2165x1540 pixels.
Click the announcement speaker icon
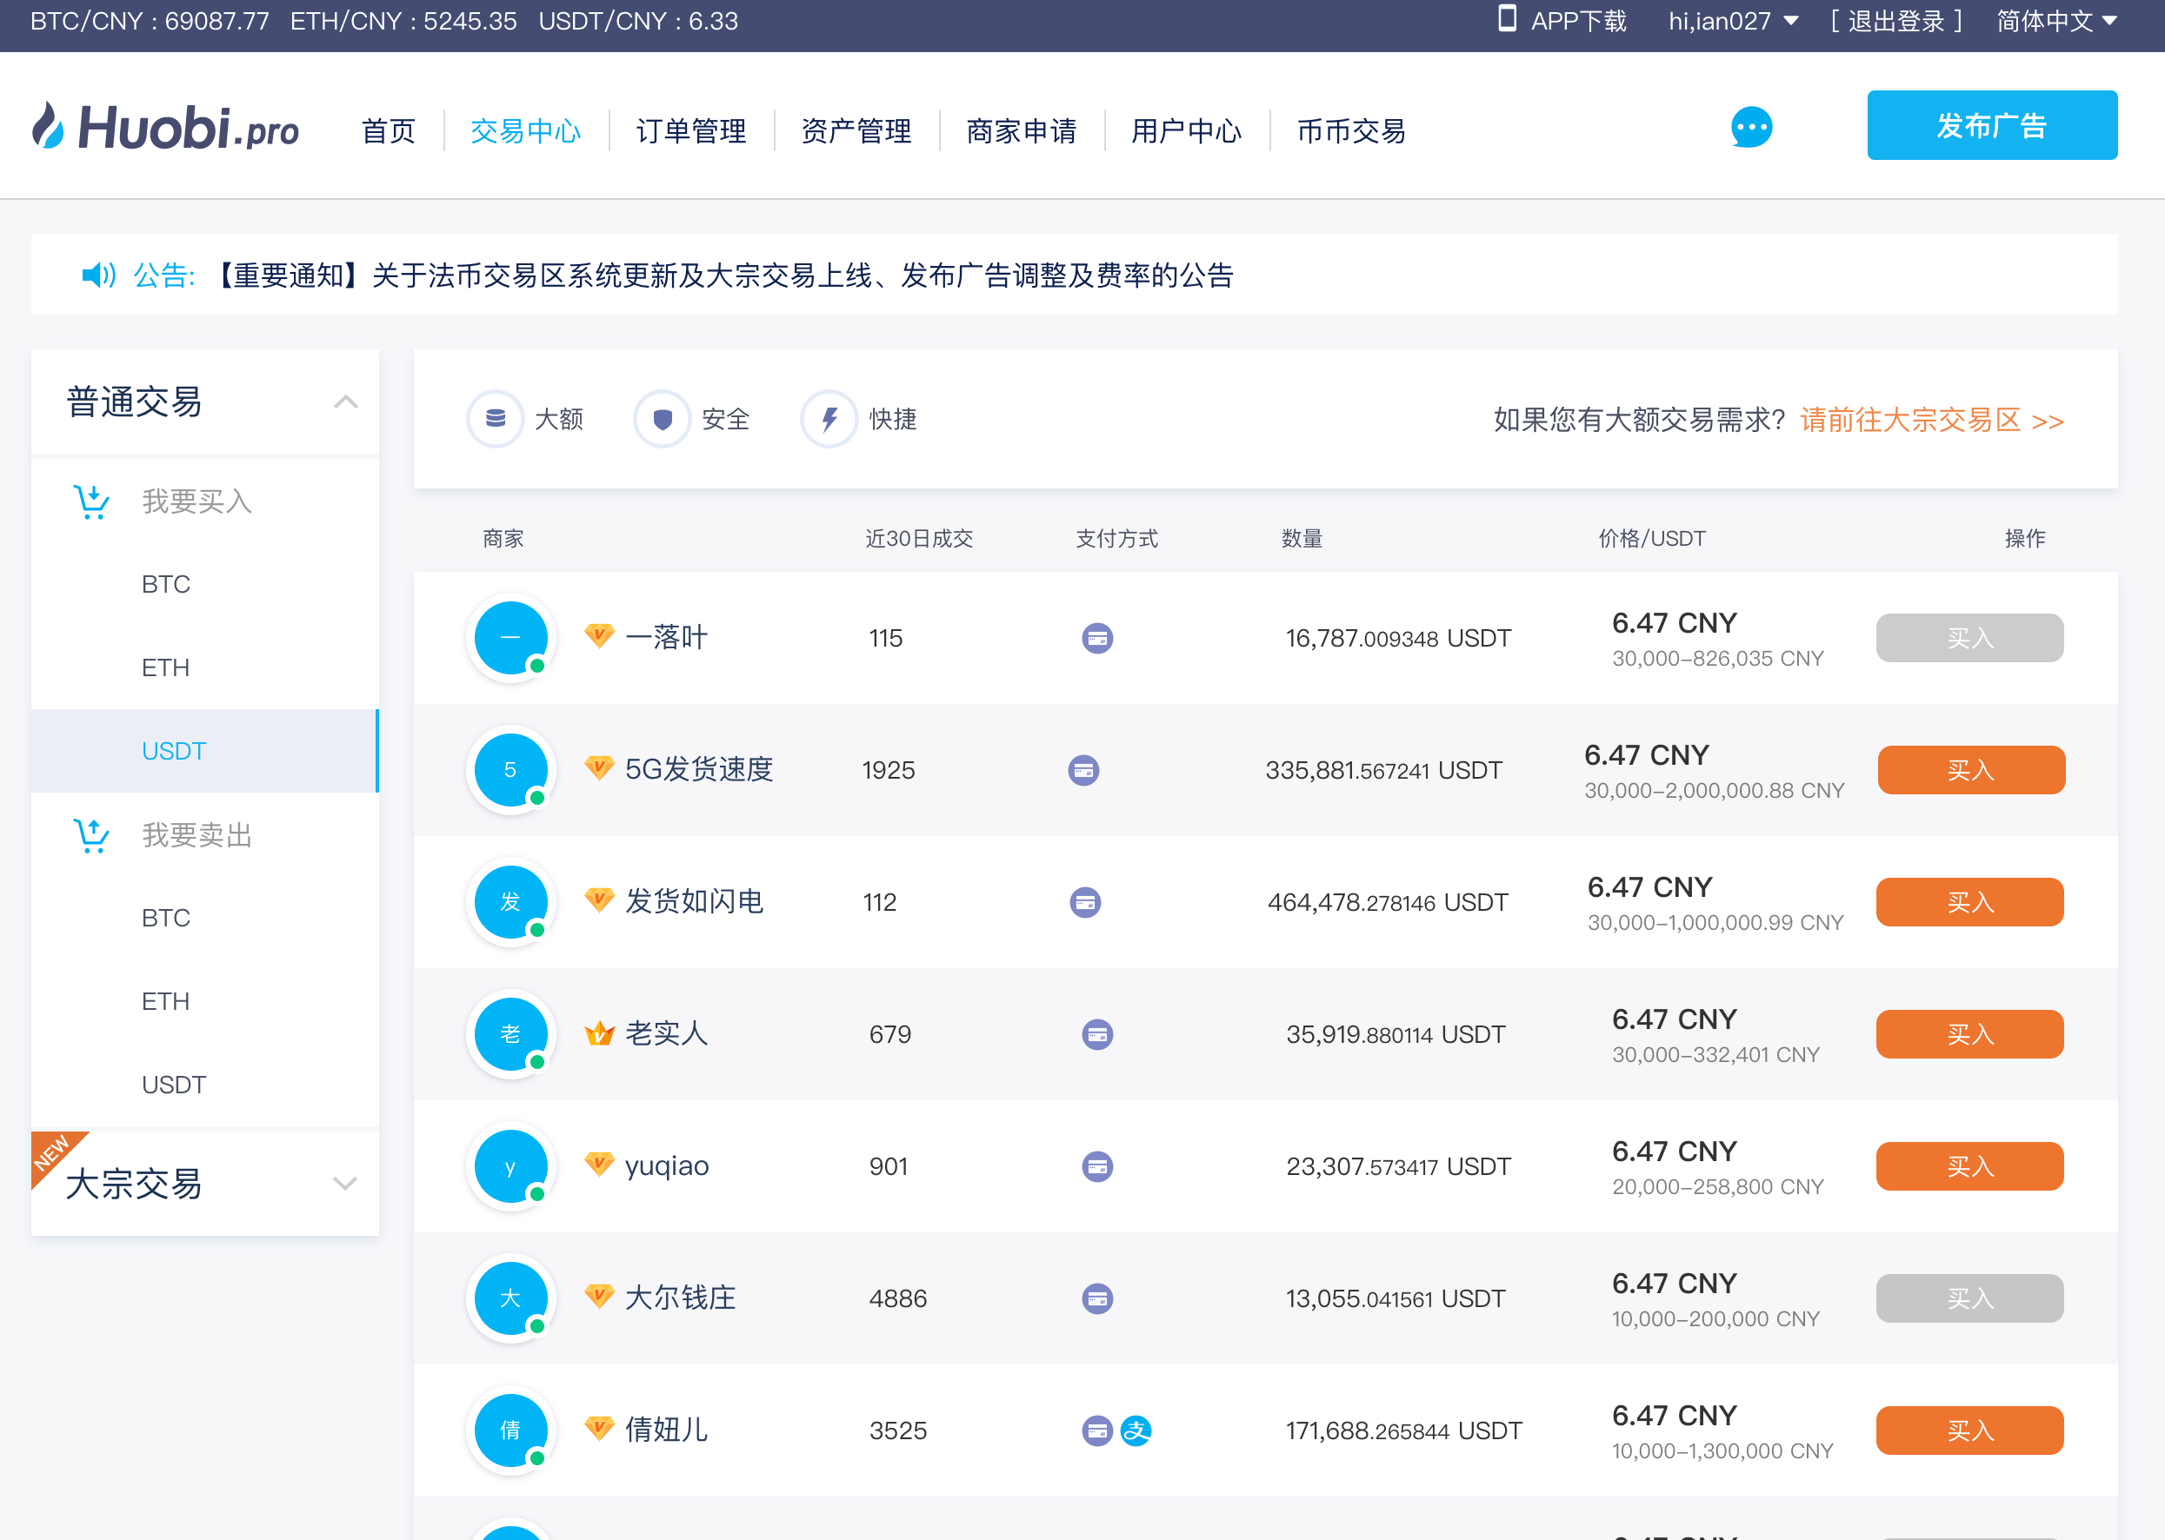click(x=97, y=275)
